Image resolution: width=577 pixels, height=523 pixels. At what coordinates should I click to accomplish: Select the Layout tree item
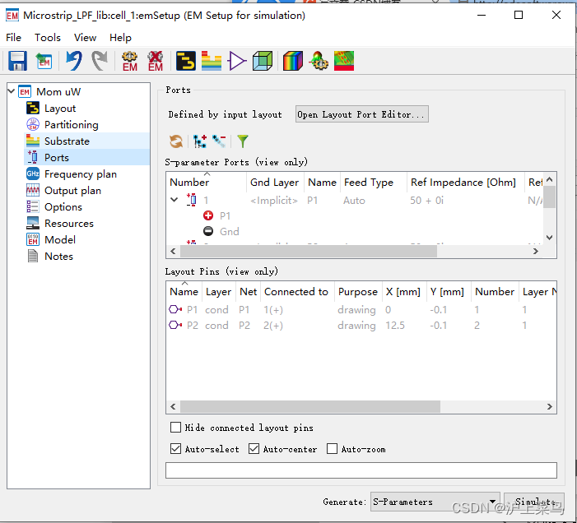point(60,109)
